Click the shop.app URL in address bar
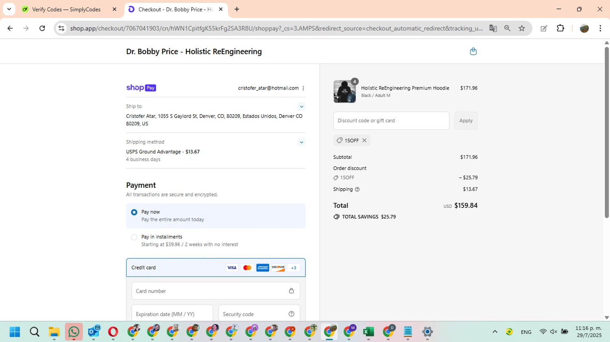 click(x=277, y=28)
